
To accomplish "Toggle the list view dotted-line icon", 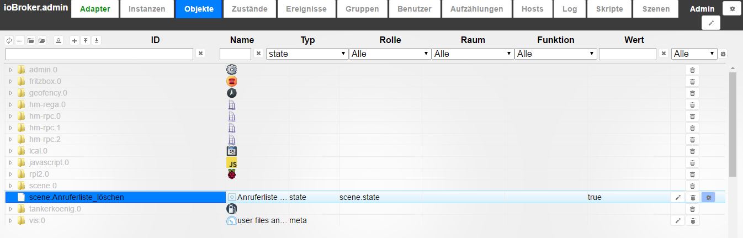I will point(19,40).
